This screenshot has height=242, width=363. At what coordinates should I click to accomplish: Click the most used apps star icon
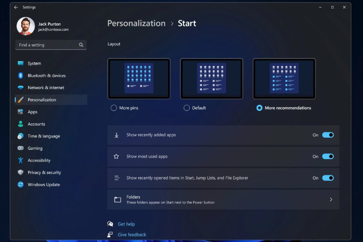116,157
